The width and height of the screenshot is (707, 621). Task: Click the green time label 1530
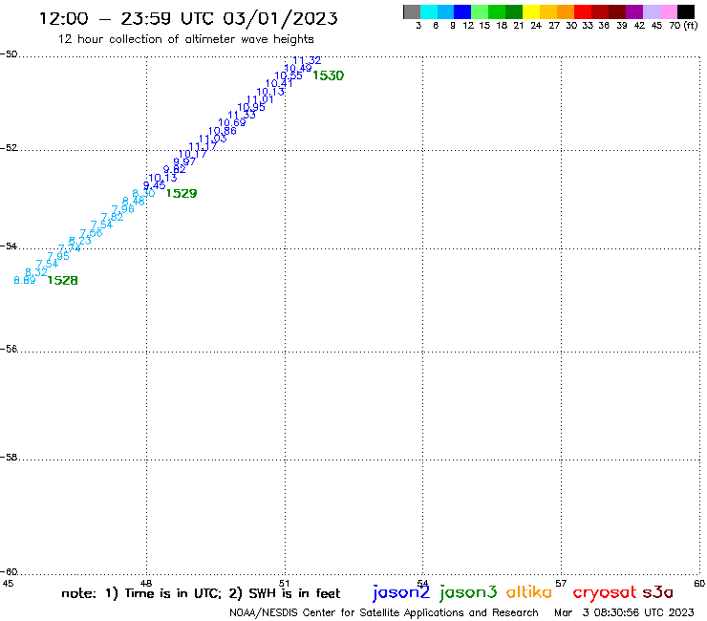[329, 75]
